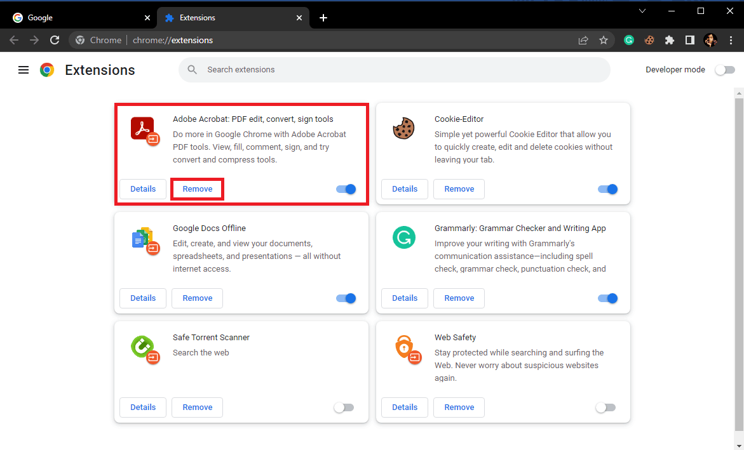Open Details for Grammarly
The height and width of the screenshot is (450, 744).
point(405,298)
